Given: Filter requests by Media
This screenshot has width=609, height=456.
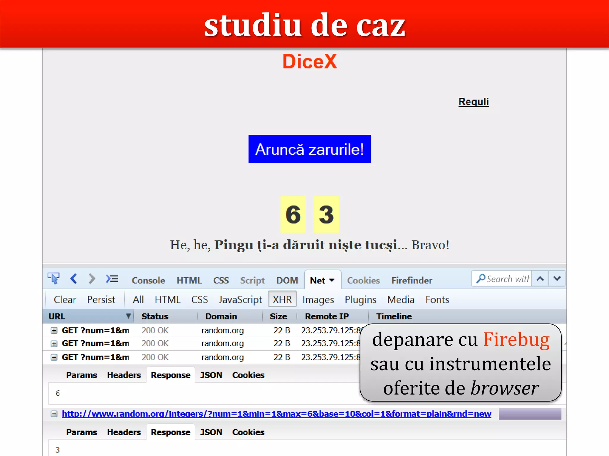Looking at the screenshot, I should 401,299.
